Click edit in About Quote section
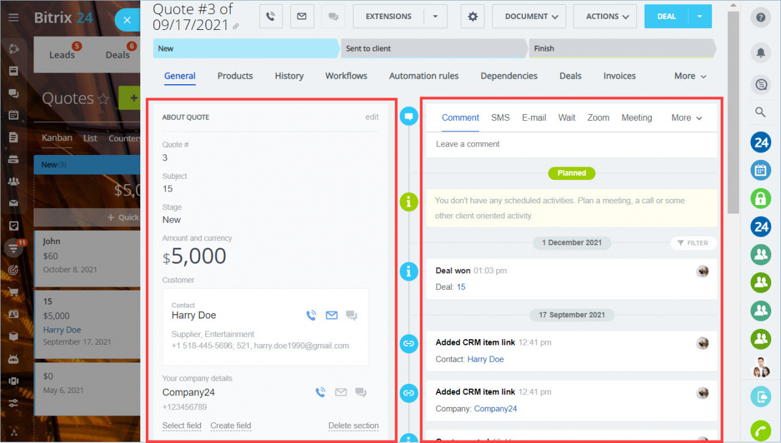Screen dimensions: 781x443 372,117
